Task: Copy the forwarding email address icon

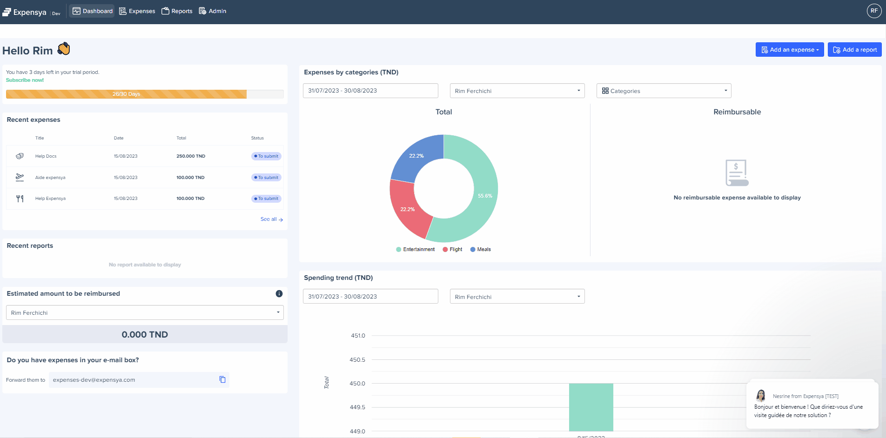Action: [x=222, y=379]
